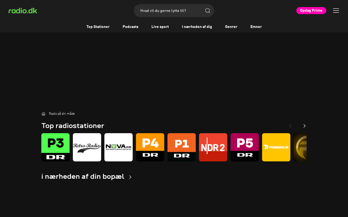Open the hamburger menu
The width and height of the screenshot is (348, 217).
pos(336,11)
